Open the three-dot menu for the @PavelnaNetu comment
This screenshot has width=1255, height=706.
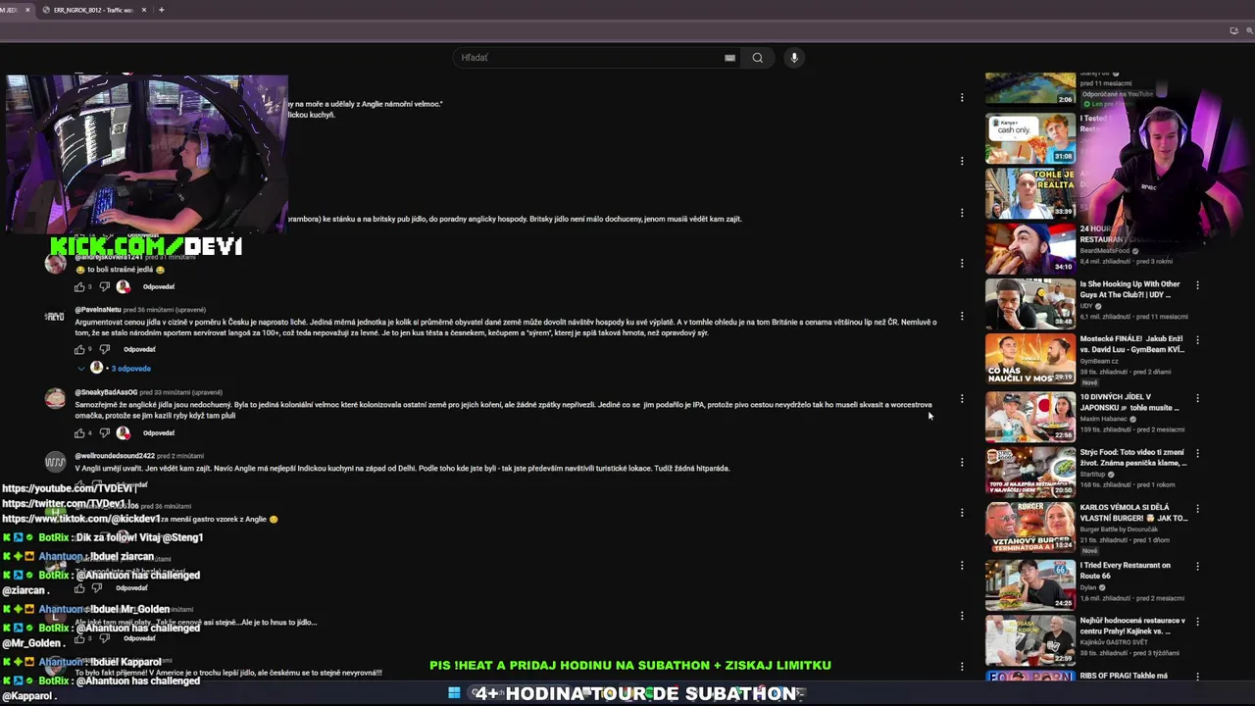point(962,317)
